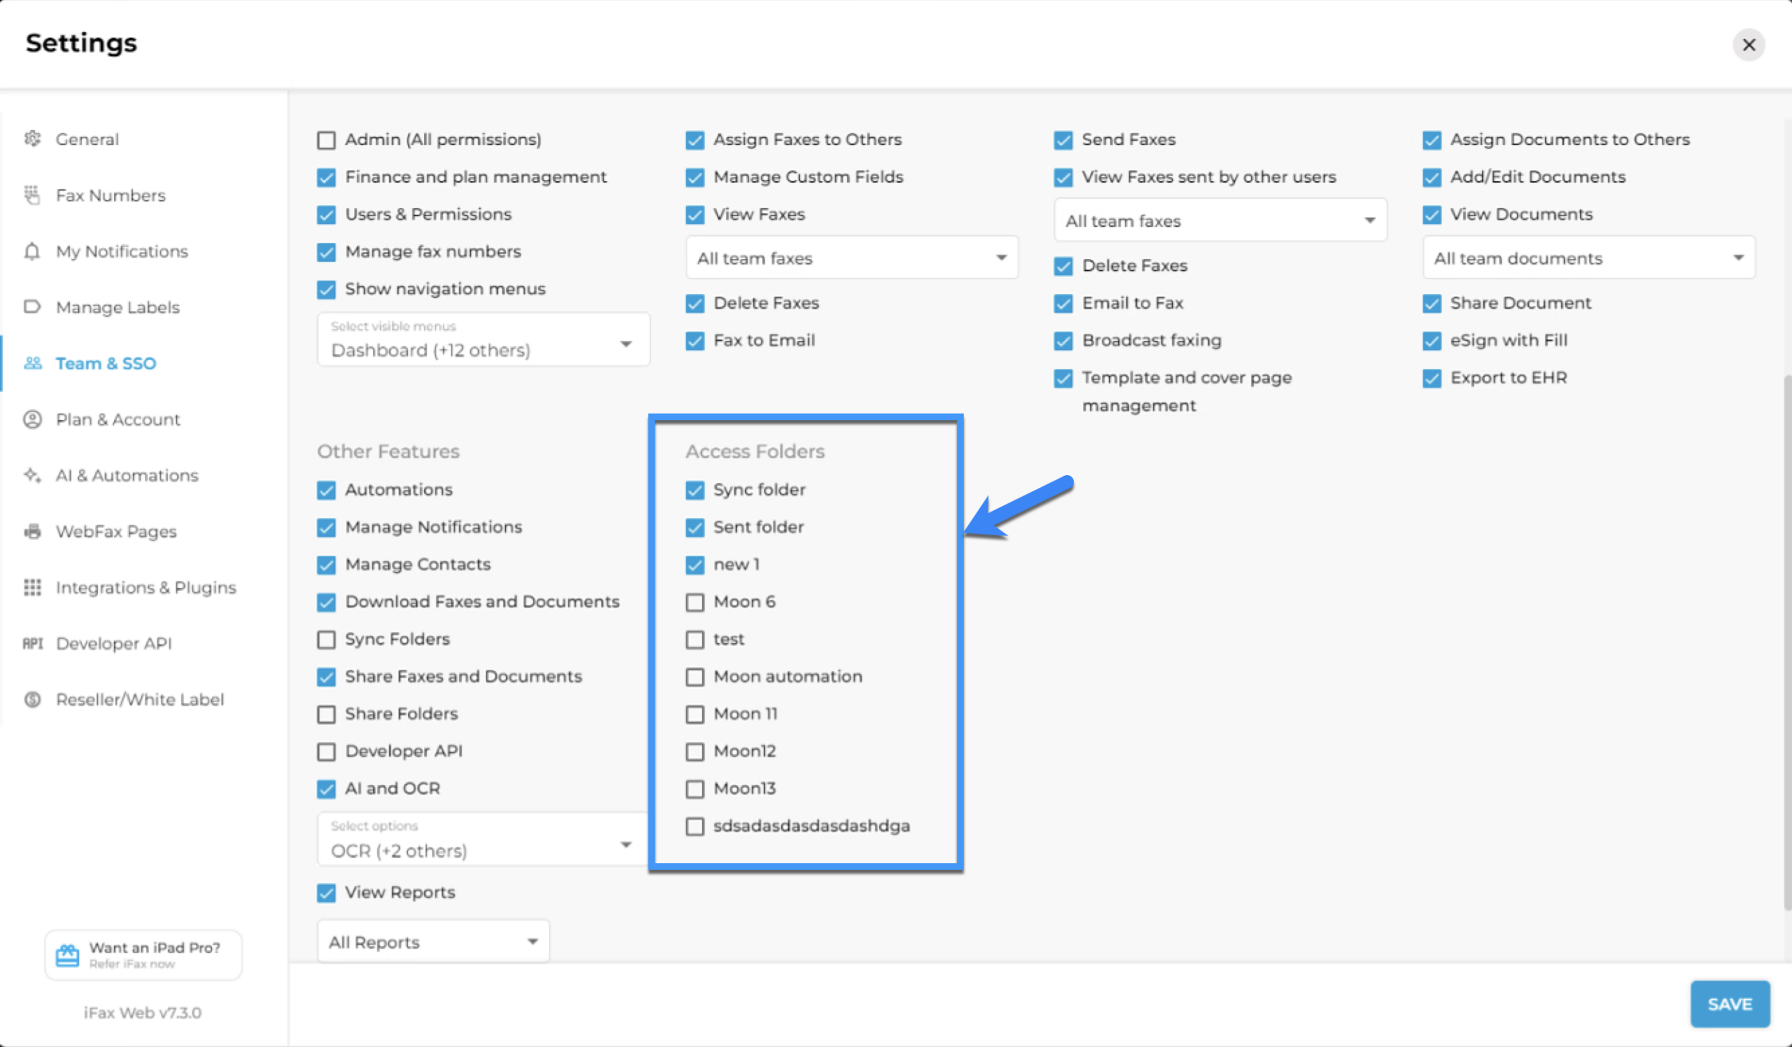Enable Sync Folders under Other Features
The height and width of the screenshot is (1047, 1792).
tap(326, 640)
